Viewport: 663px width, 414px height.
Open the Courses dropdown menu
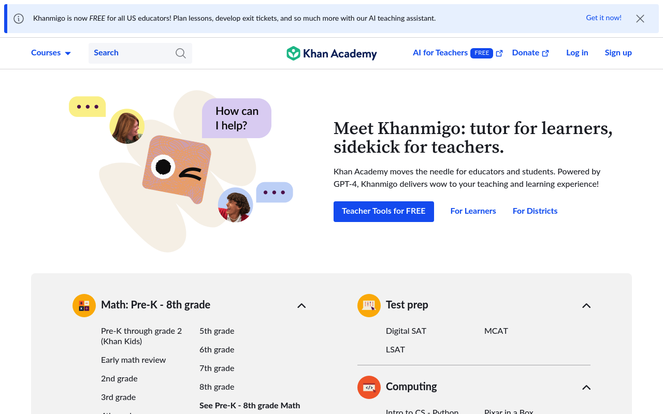coord(51,53)
